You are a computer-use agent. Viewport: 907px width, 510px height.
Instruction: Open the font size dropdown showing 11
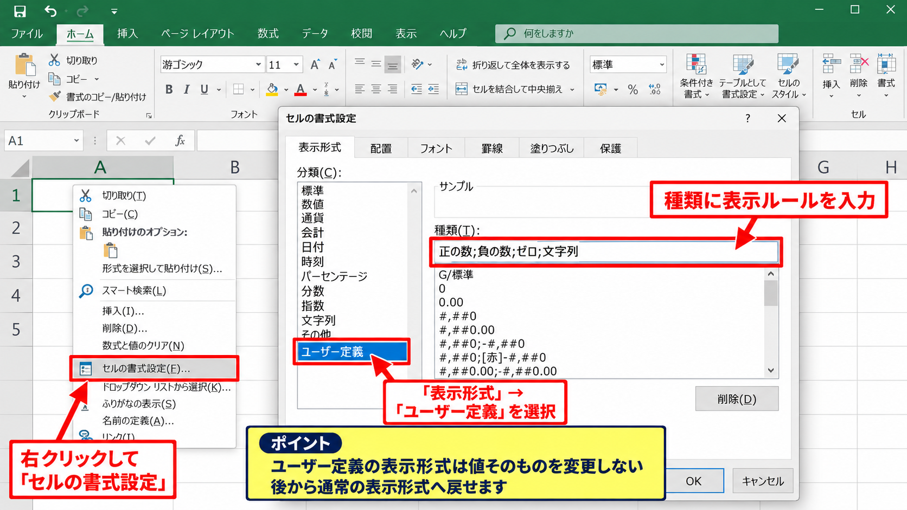click(x=296, y=64)
